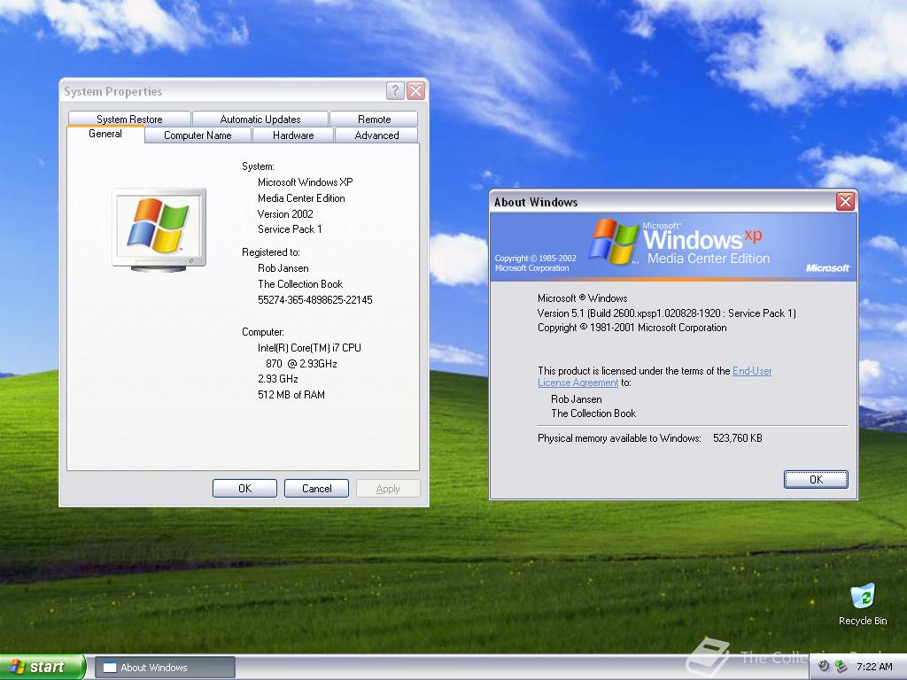Open the Safely Remove Hardware tray icon
Image resolution: width=907 pixels, height=680 pixels.
[840, 665]
